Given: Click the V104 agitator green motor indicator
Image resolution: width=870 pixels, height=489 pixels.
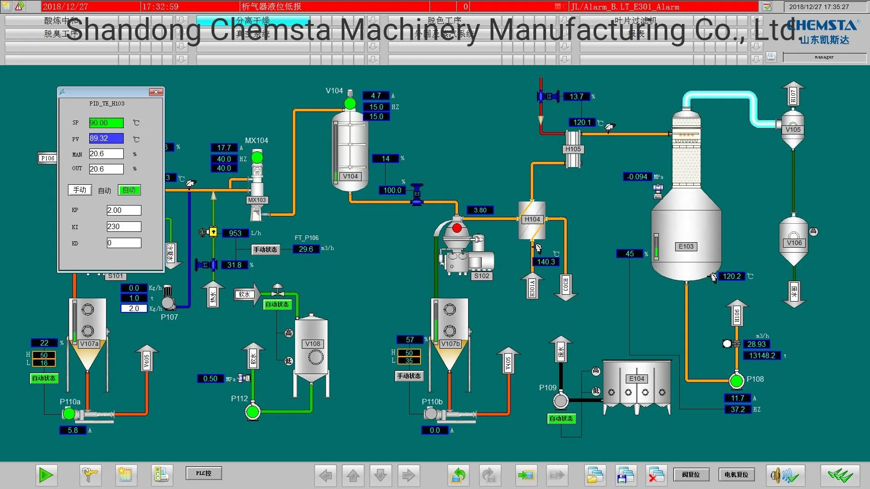Looking at the screenshot, I should [x=350, y=104].
